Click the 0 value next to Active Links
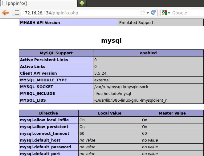 point(96,67)
